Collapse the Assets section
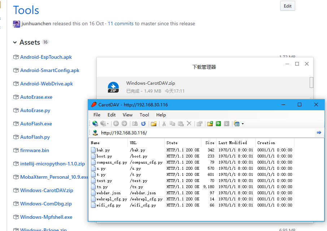Image resolution: width=327 pixels, height=231 pixels. click(15, 42)
